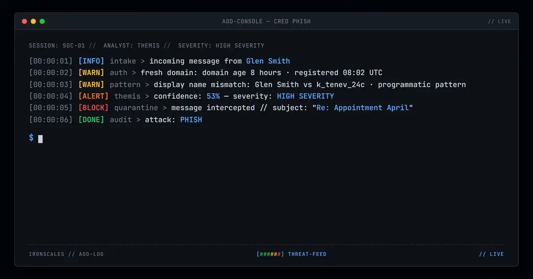Click the timestamp [00:00:05]
The height and width of the screenshot is (279, 533).
coord(51,108)
